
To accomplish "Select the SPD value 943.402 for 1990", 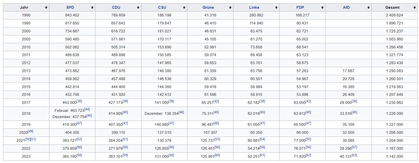I will pos(72,15).
